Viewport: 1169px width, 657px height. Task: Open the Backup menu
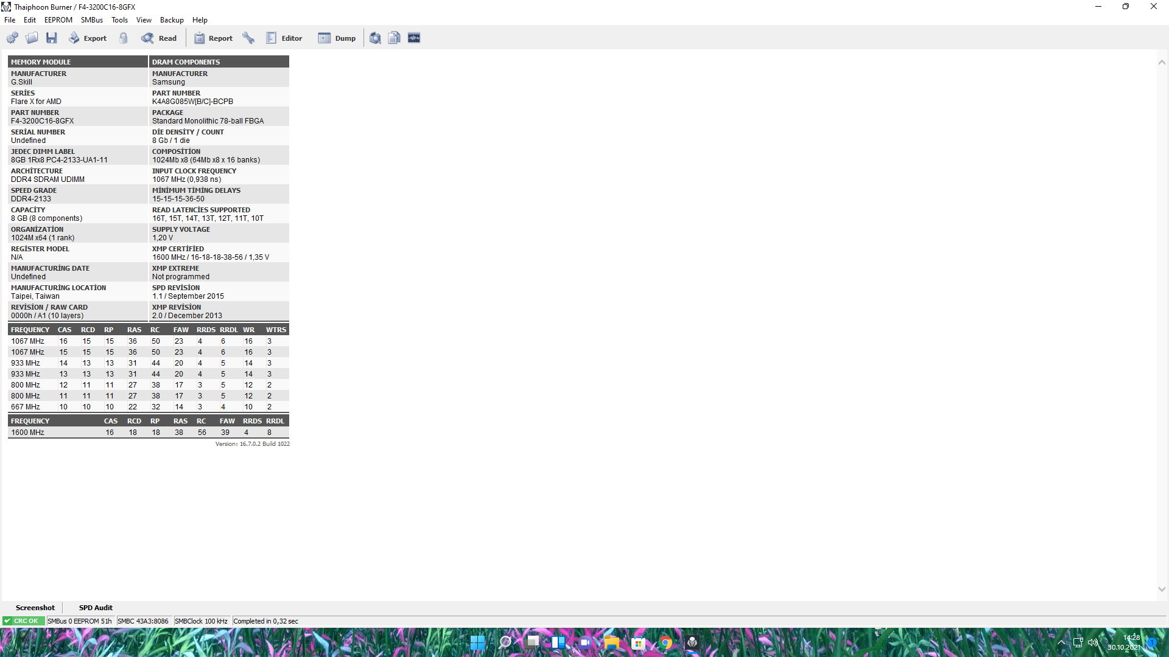pos(172,20)
